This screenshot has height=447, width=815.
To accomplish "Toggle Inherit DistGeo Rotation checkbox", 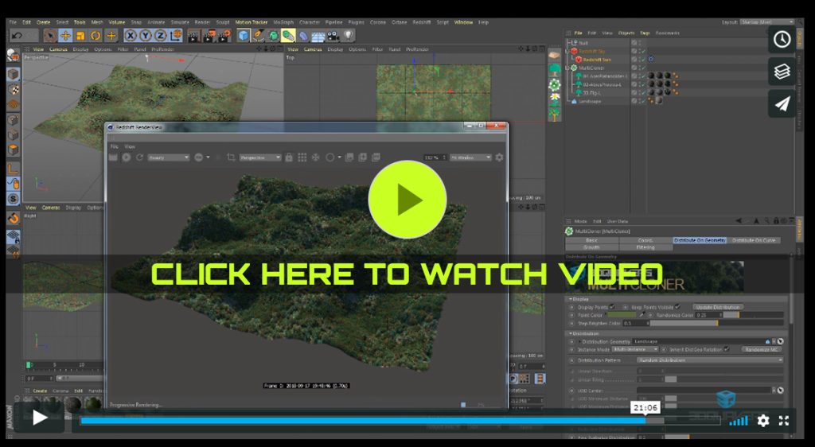I will (727, 348).
